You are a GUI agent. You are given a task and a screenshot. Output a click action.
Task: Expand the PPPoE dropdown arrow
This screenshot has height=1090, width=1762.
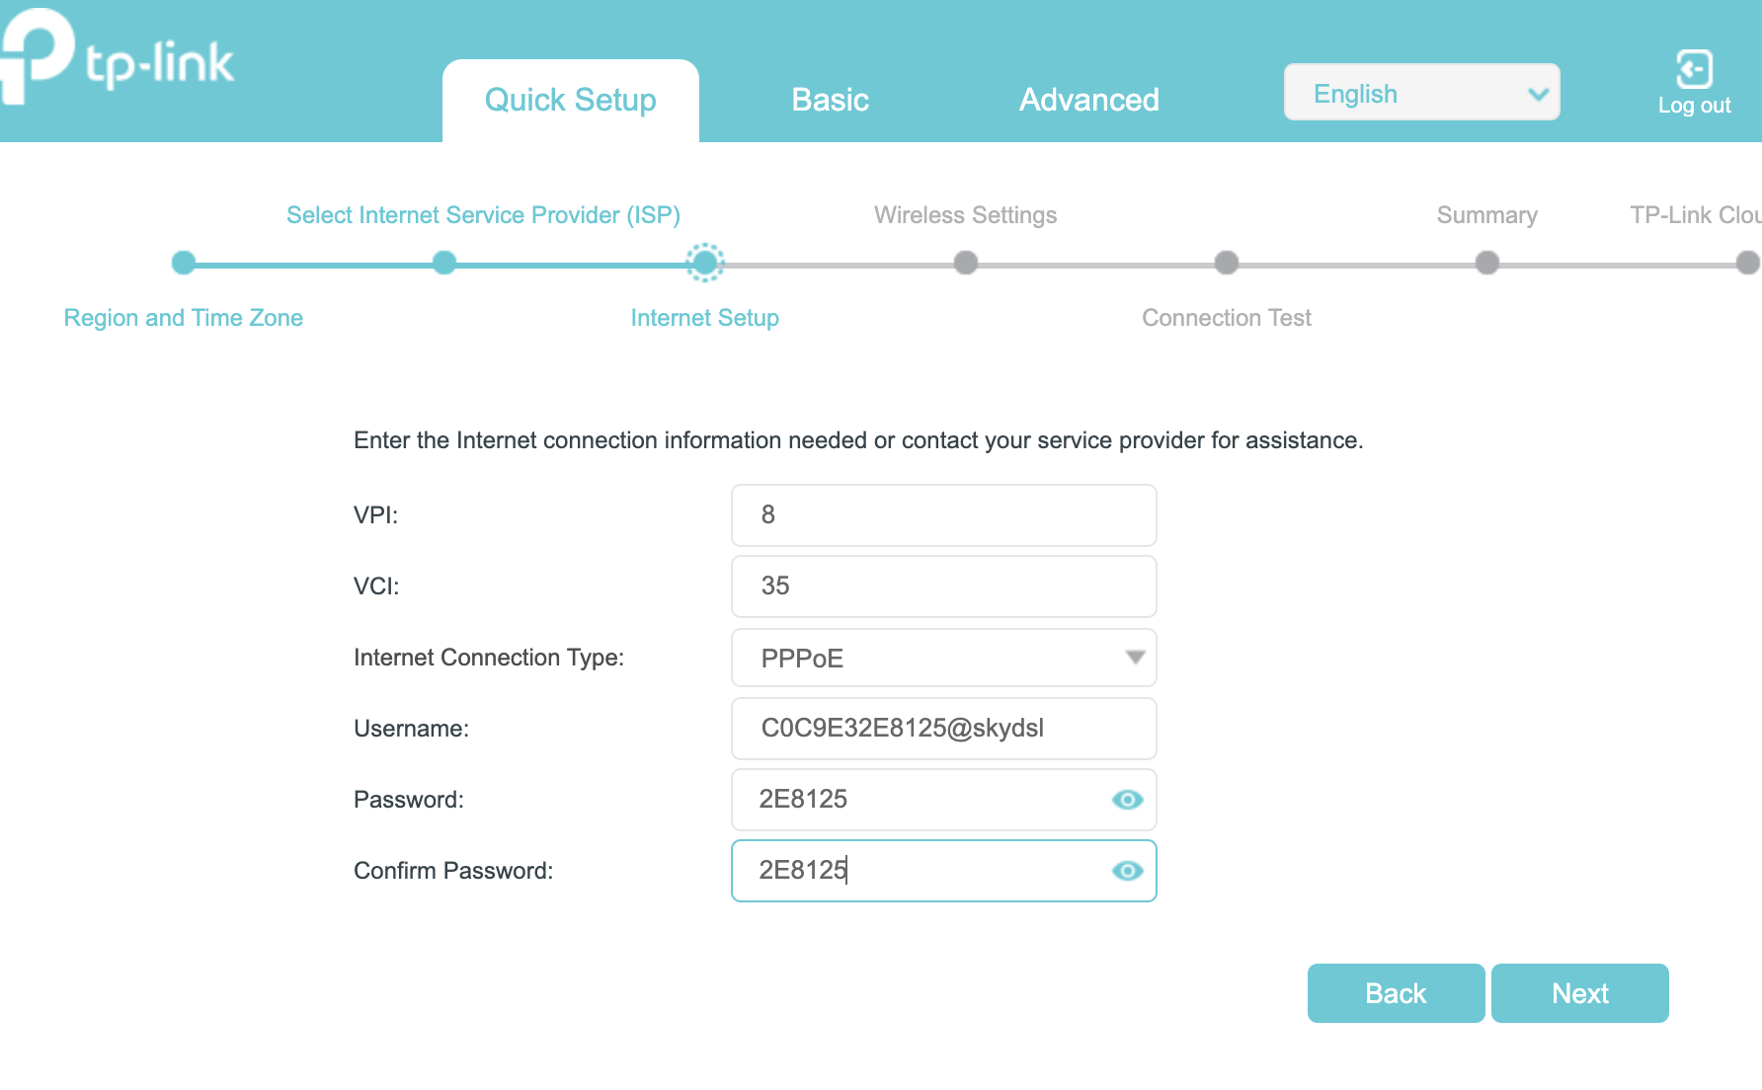(x=1134, y=658)
